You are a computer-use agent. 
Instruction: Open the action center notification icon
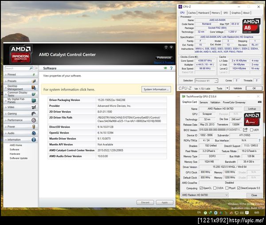tap(247, 213)
